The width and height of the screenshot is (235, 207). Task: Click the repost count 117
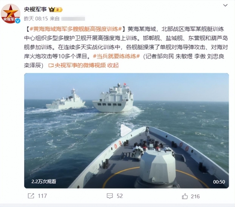tap(42, 196)
